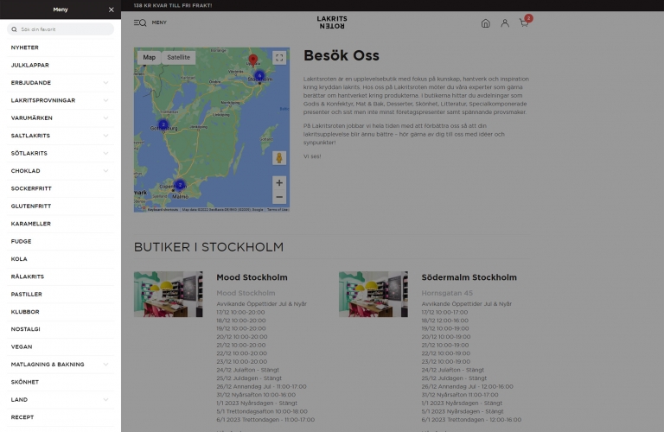Open SKÖNHET menu item
The image size is (664, 432).
(x=61, y=382)
